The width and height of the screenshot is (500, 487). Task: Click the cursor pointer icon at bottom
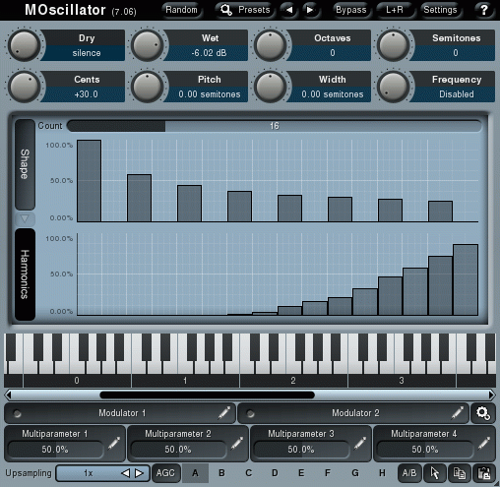click(x=435, y=473)
